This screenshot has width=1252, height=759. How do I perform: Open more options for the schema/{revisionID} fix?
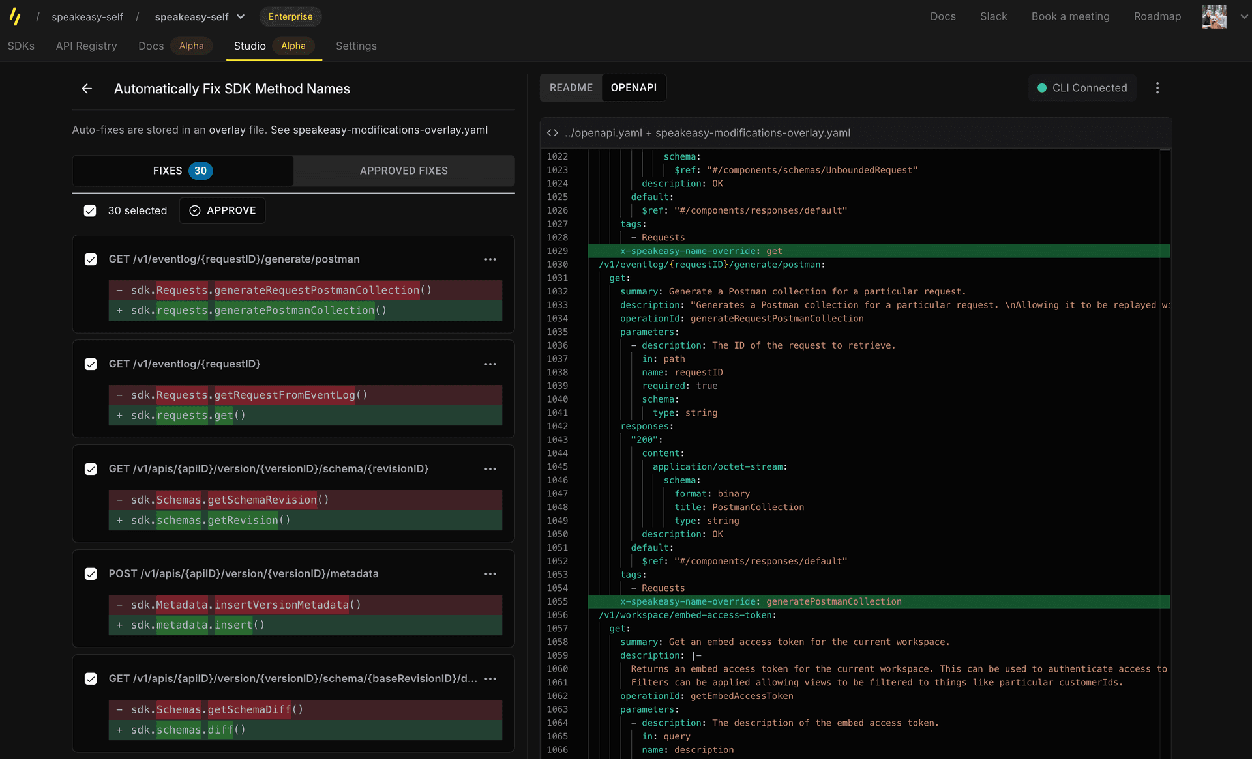pyautogui.click(x=490, y=469)
